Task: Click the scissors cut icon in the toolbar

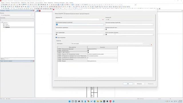Action: point(11,5)
